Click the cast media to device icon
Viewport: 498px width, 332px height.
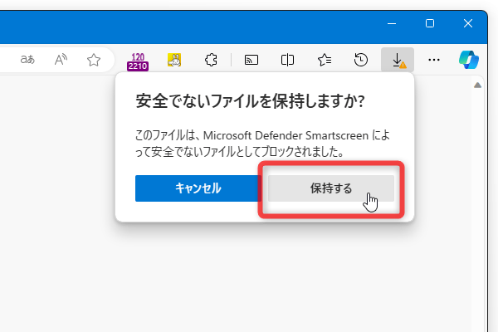tap(251, 60)
